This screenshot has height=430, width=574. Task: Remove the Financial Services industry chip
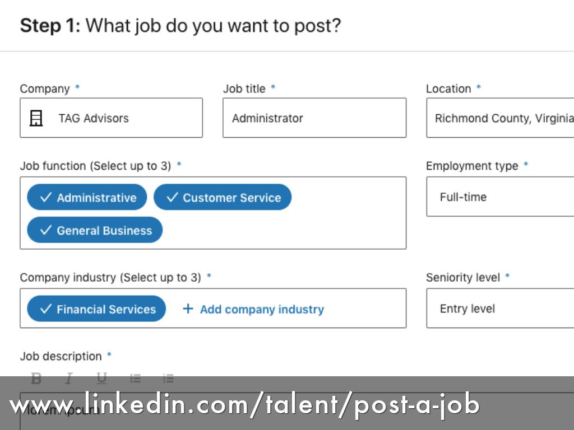pos(96,309)
